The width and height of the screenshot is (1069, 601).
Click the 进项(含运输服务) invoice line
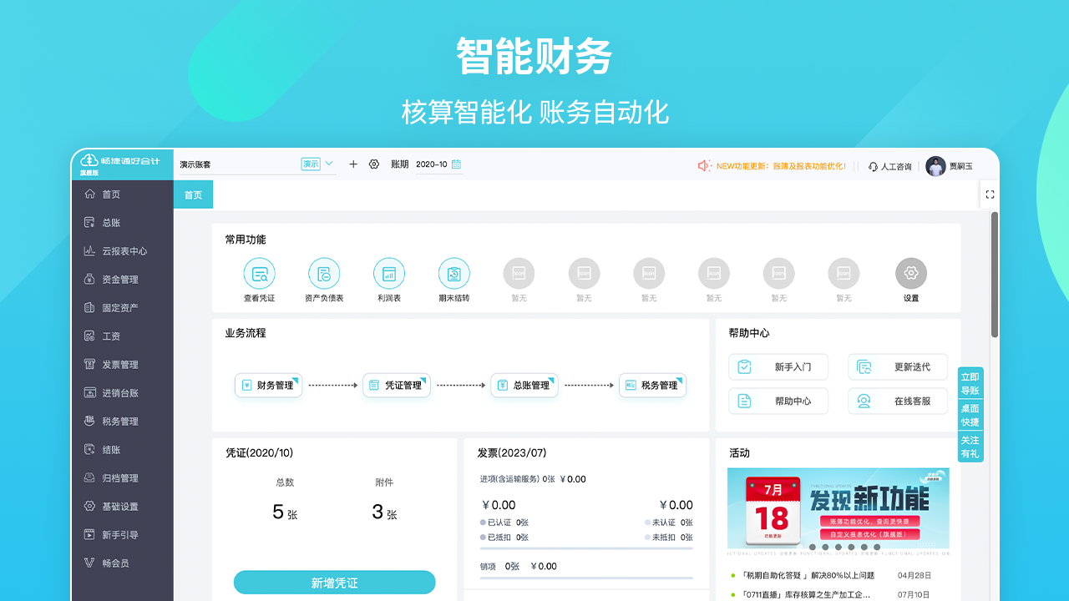pos(533,479)
